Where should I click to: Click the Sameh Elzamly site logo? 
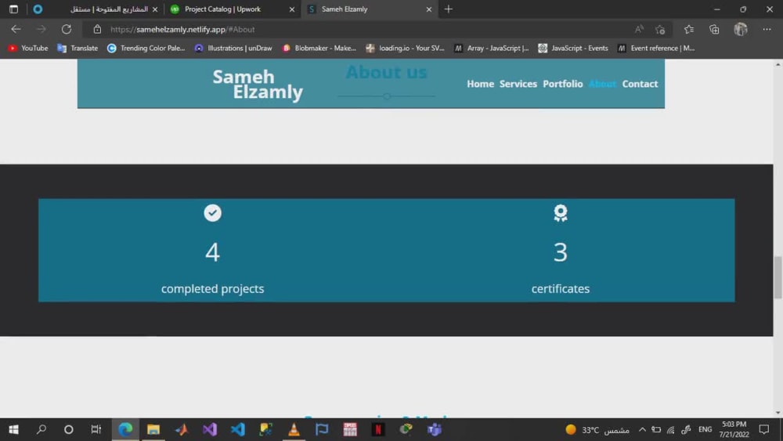(x=258, y=85)
